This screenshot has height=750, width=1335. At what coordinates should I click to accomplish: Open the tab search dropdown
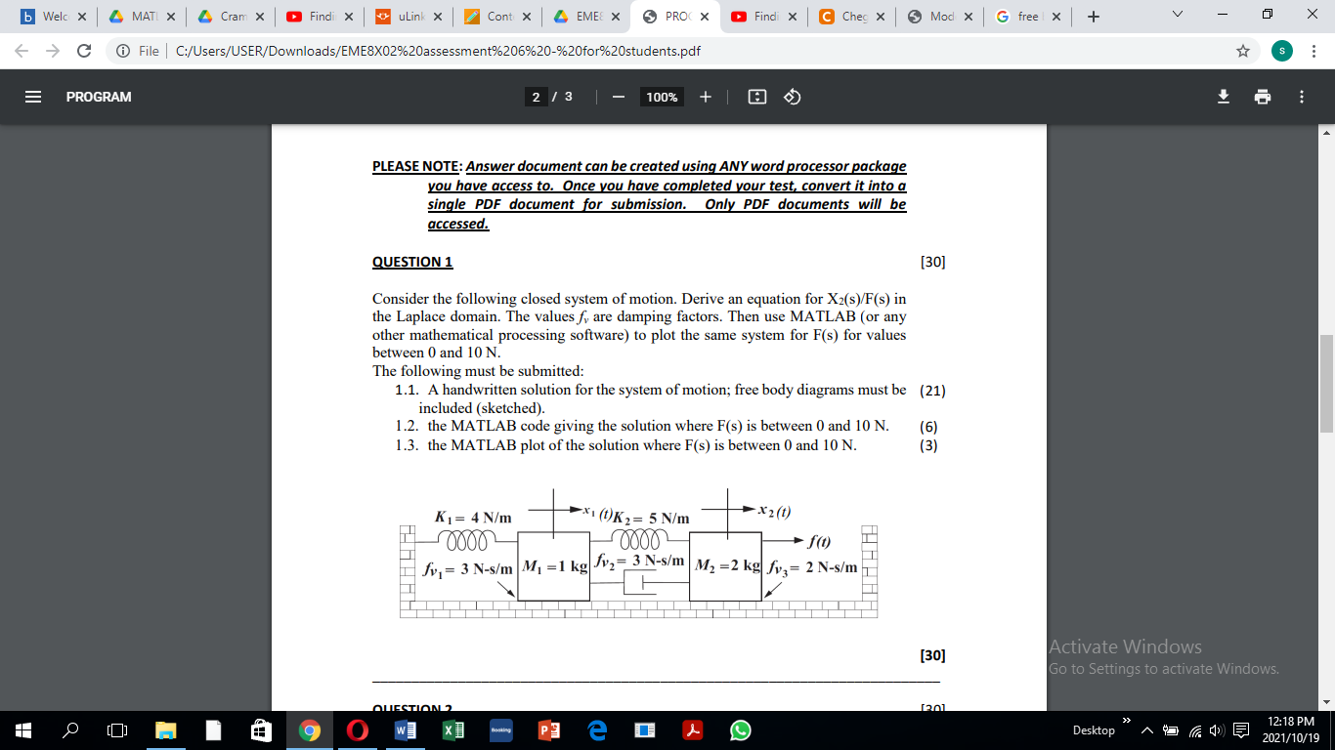[1177, 16]
